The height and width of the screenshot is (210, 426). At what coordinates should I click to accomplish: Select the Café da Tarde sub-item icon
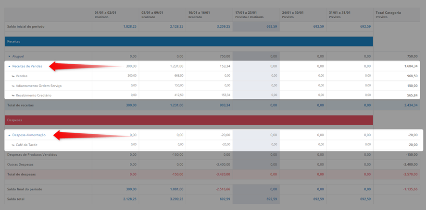click(13, 145)
